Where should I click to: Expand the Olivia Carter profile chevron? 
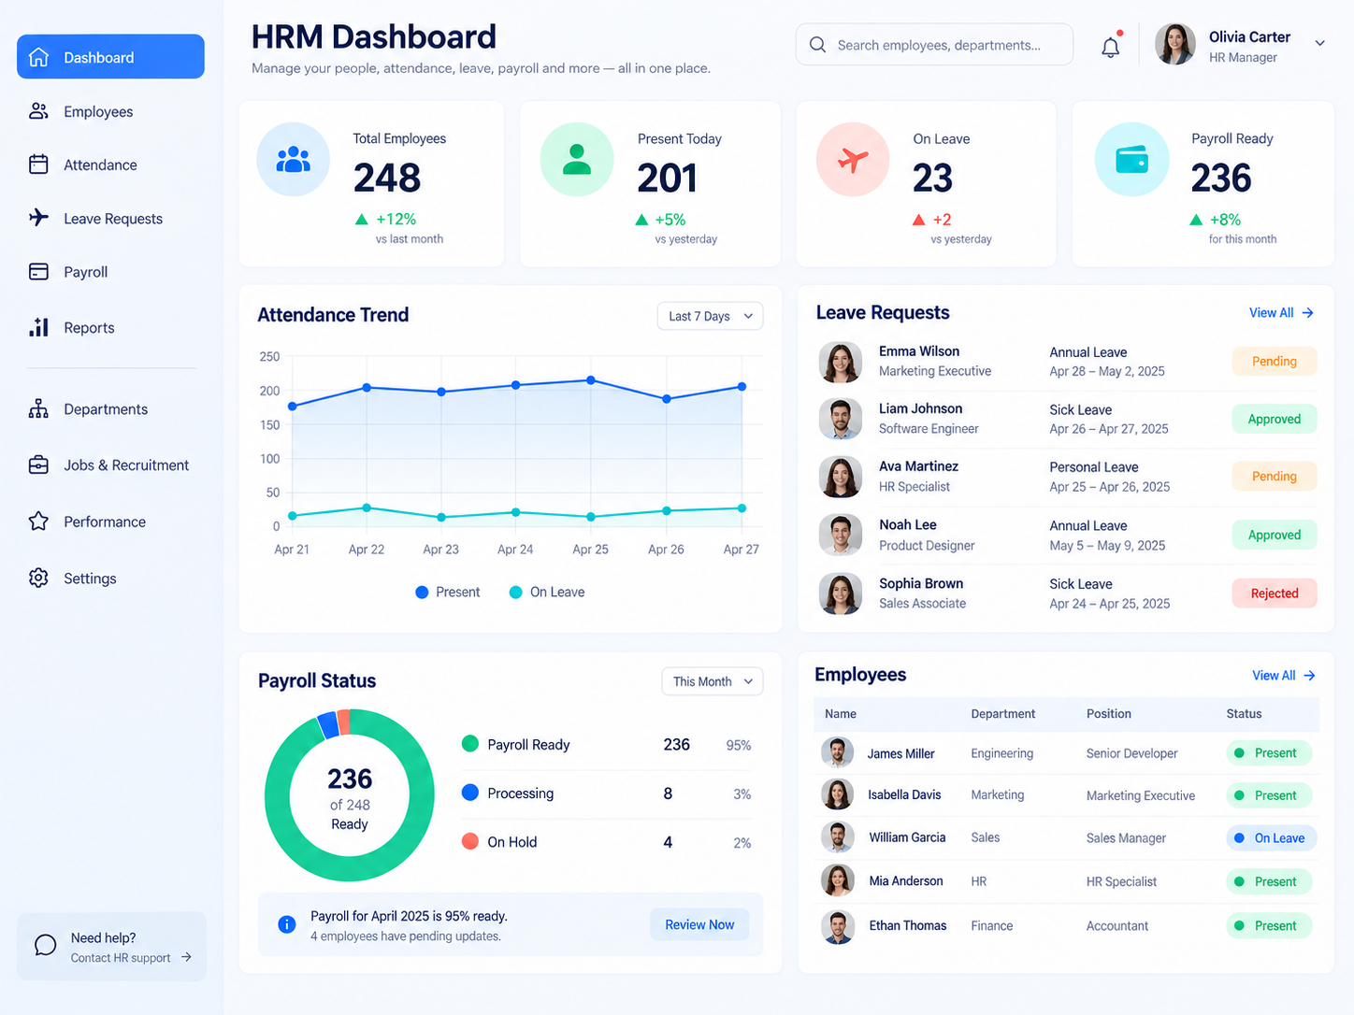point(1319,43)
